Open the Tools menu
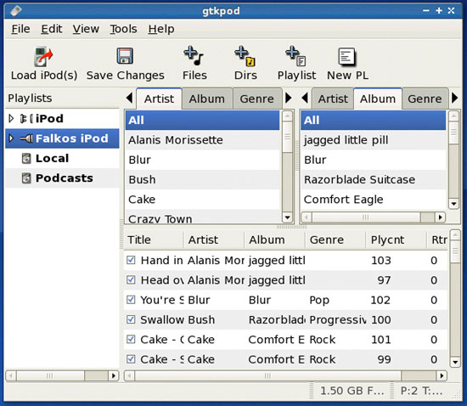 click(x=123, y=29)
